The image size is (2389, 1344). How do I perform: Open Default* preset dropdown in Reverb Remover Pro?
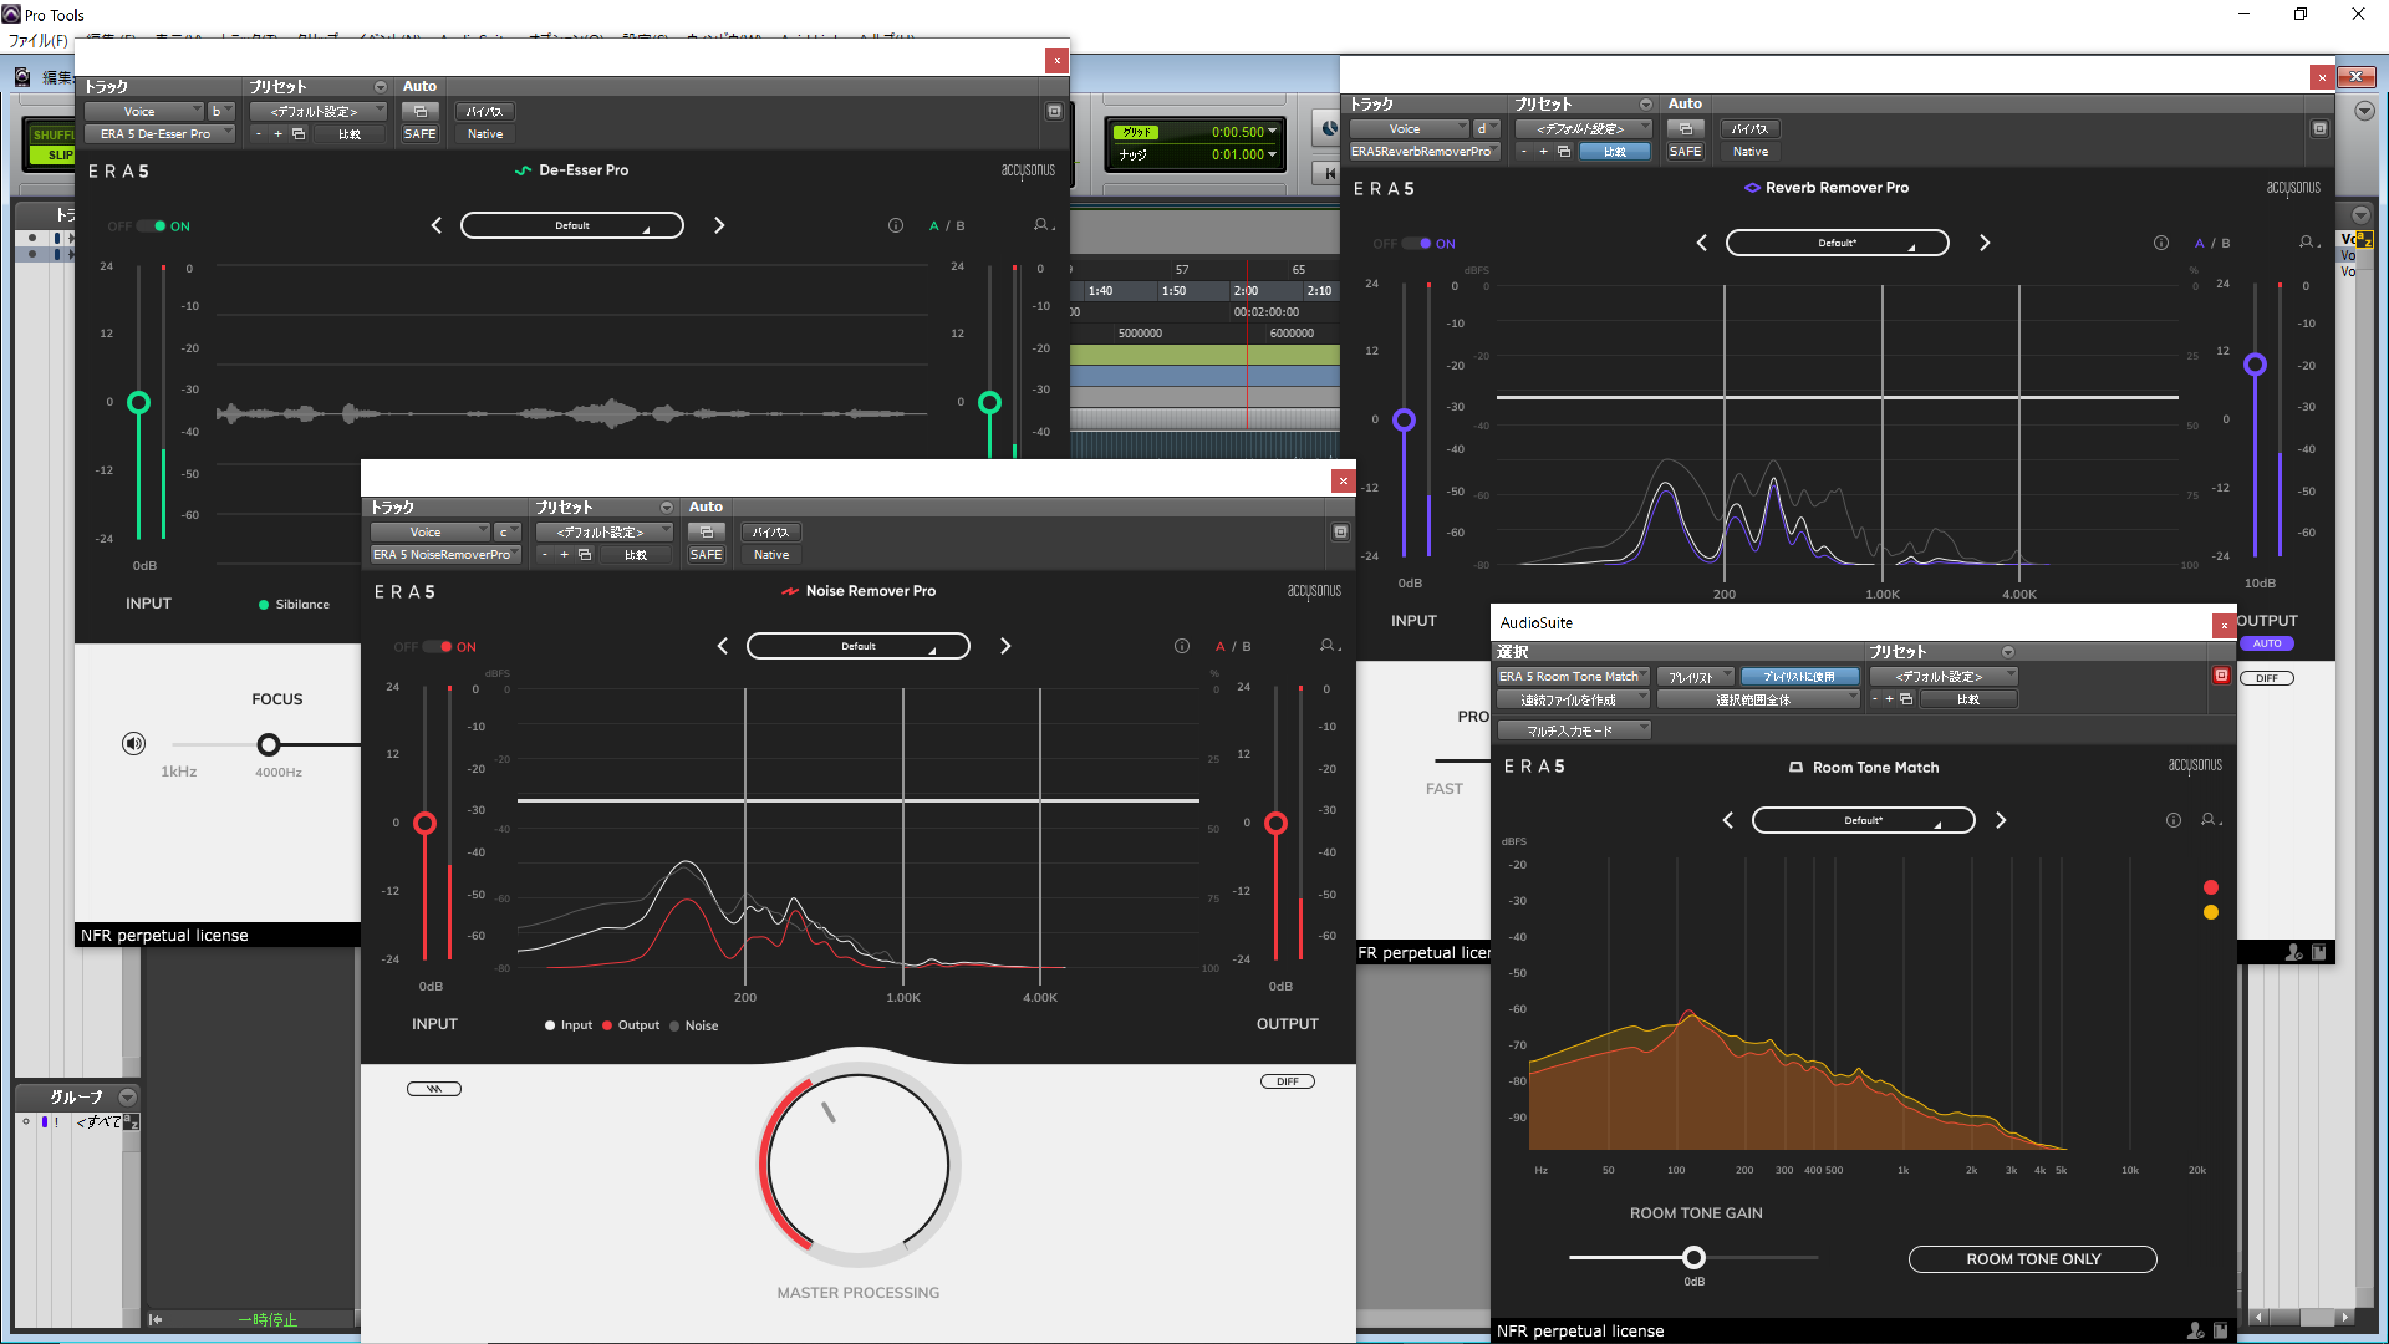[1837, 243]
